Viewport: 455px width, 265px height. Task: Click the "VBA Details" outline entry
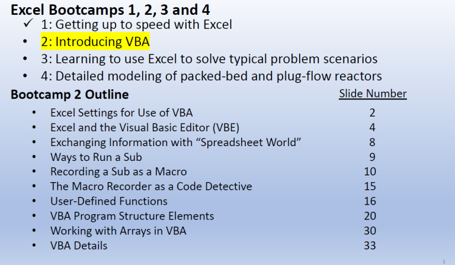79,245
